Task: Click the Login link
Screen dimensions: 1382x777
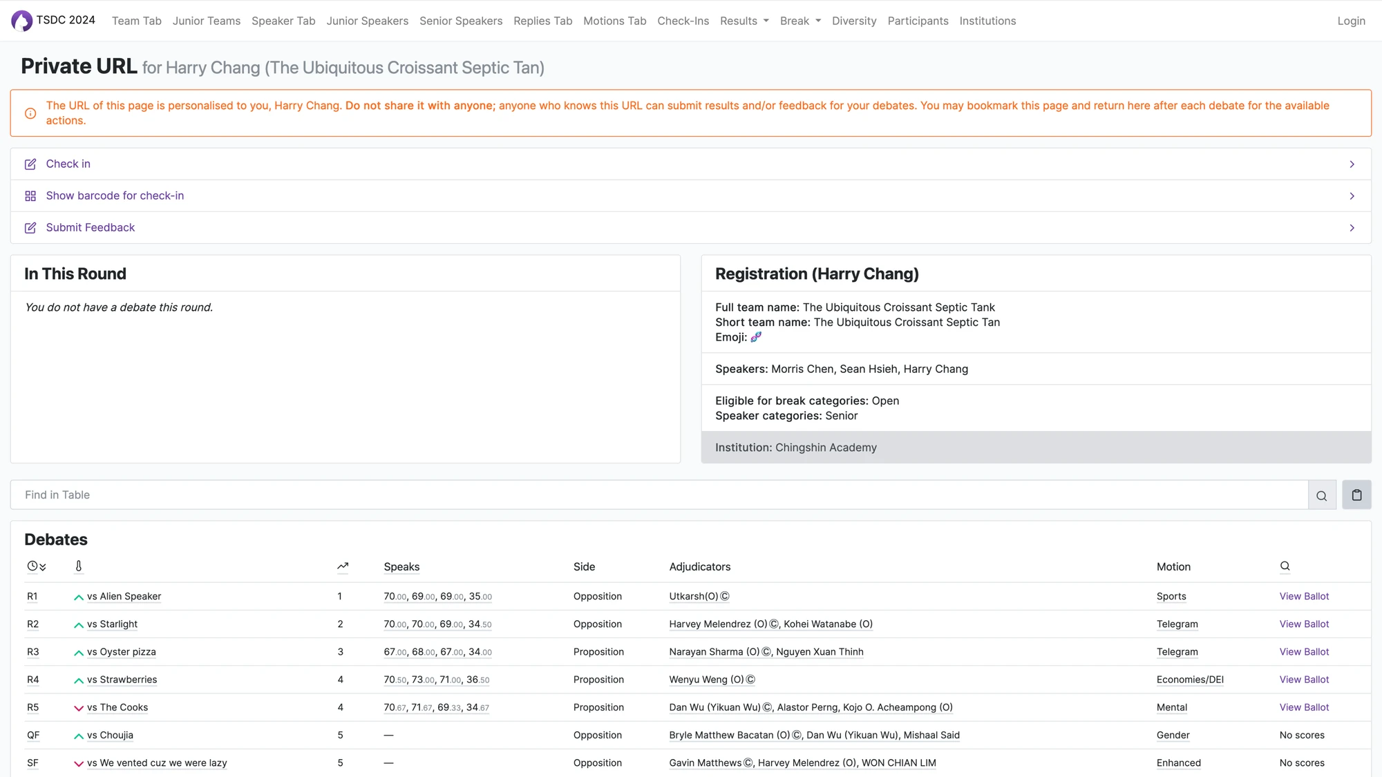Action: (x=1351, y=21)
